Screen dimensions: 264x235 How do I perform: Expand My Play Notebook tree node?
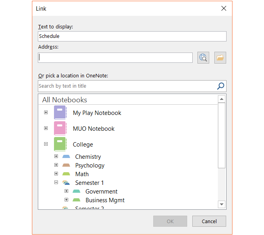[x=46, y=113]
